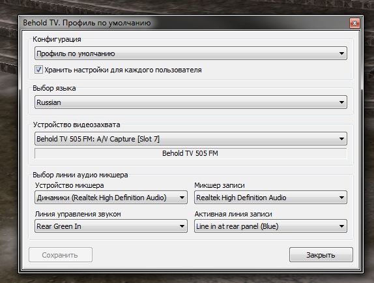The width and height of the screenshot is (374, 283).
Task: Click the Микшер записи label
Action: (x=220, y=185)
